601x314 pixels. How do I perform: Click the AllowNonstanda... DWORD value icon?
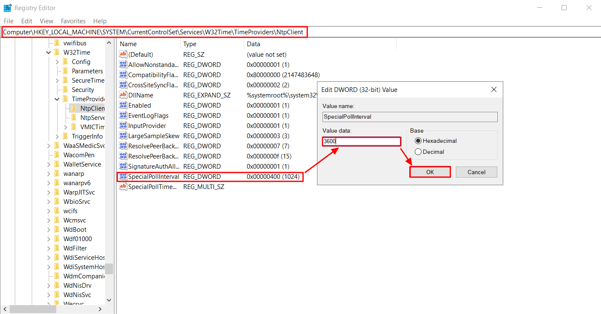(123, 64)
